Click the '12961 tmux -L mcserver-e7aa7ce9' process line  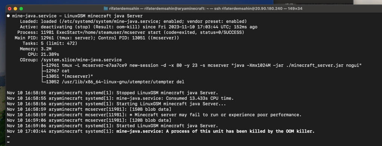pos(202,65)
